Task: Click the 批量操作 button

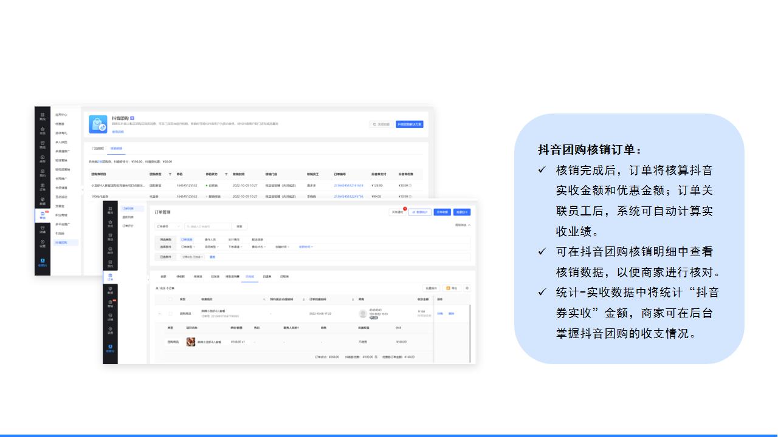Action: 431,288
